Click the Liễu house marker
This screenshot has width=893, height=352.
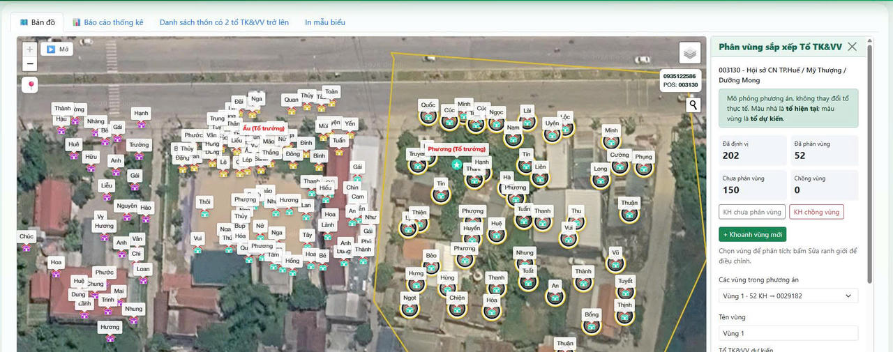pyautogui.click(x=107, y=197)
